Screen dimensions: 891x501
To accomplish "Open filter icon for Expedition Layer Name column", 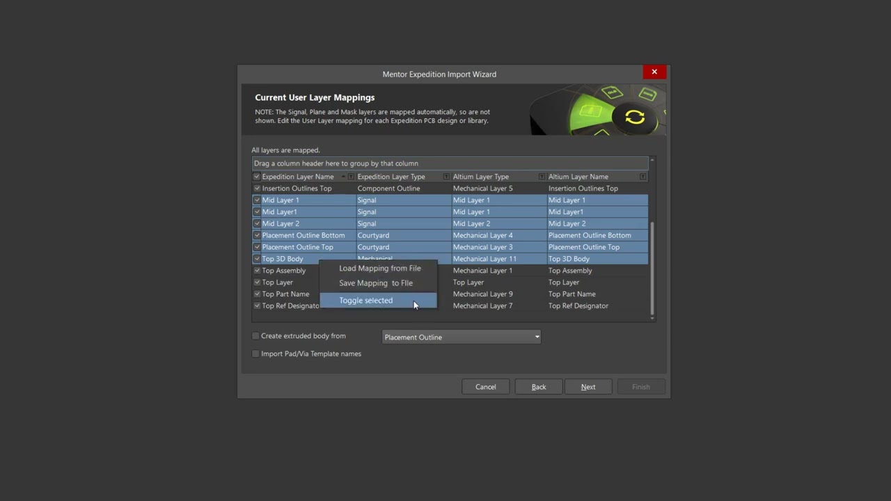I will click(351, 177).
